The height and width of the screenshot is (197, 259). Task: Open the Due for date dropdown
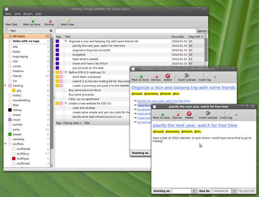pos(234,191)
